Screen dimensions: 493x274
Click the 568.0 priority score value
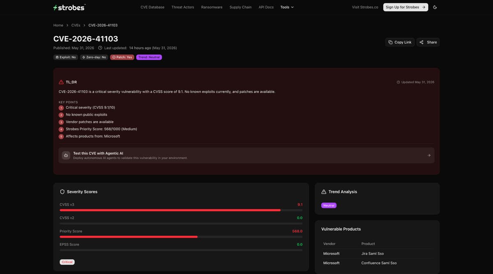[297, 231]
